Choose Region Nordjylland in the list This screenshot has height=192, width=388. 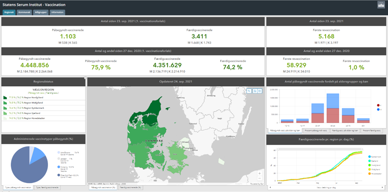[43, 98]
